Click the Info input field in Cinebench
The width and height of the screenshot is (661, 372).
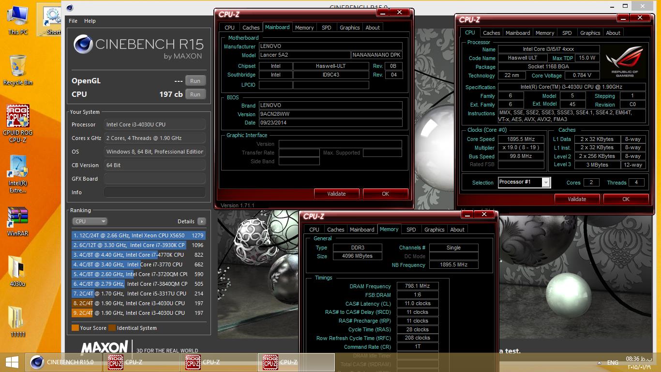154,192
